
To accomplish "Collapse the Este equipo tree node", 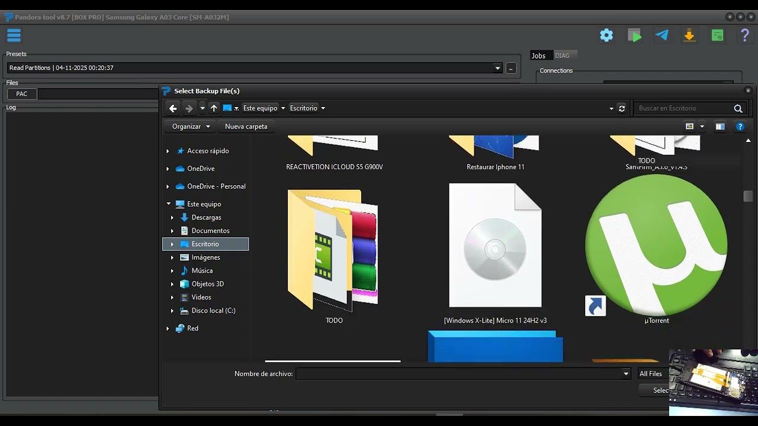I will [x=168, y=204].
